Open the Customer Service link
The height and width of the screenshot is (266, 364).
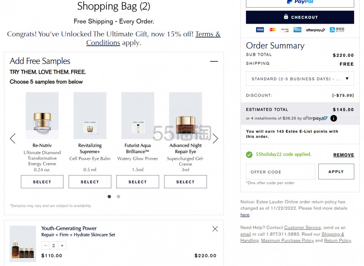pyautogui.click(x=303, y=228)
